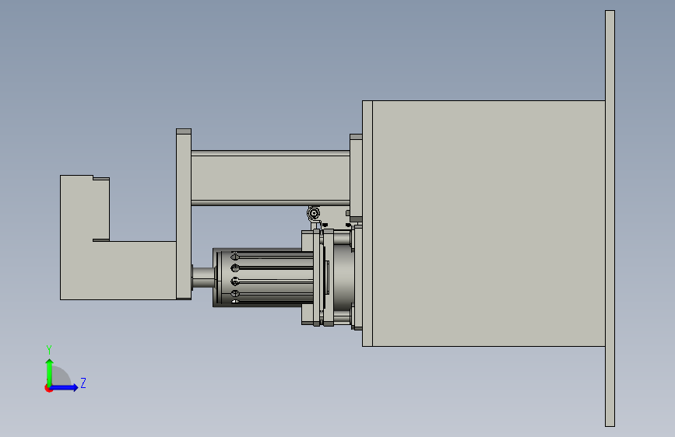This screenshot has height=437, width=675.
Task: Select the short motor shaft next to the vertical plate
Action: click(202, 278)
